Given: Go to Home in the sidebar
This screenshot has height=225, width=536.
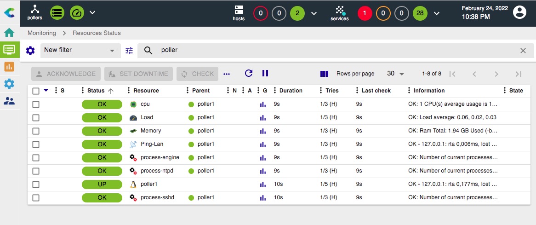Looking at the screenshot, I should pyautogui.click(x=9, y=33).
